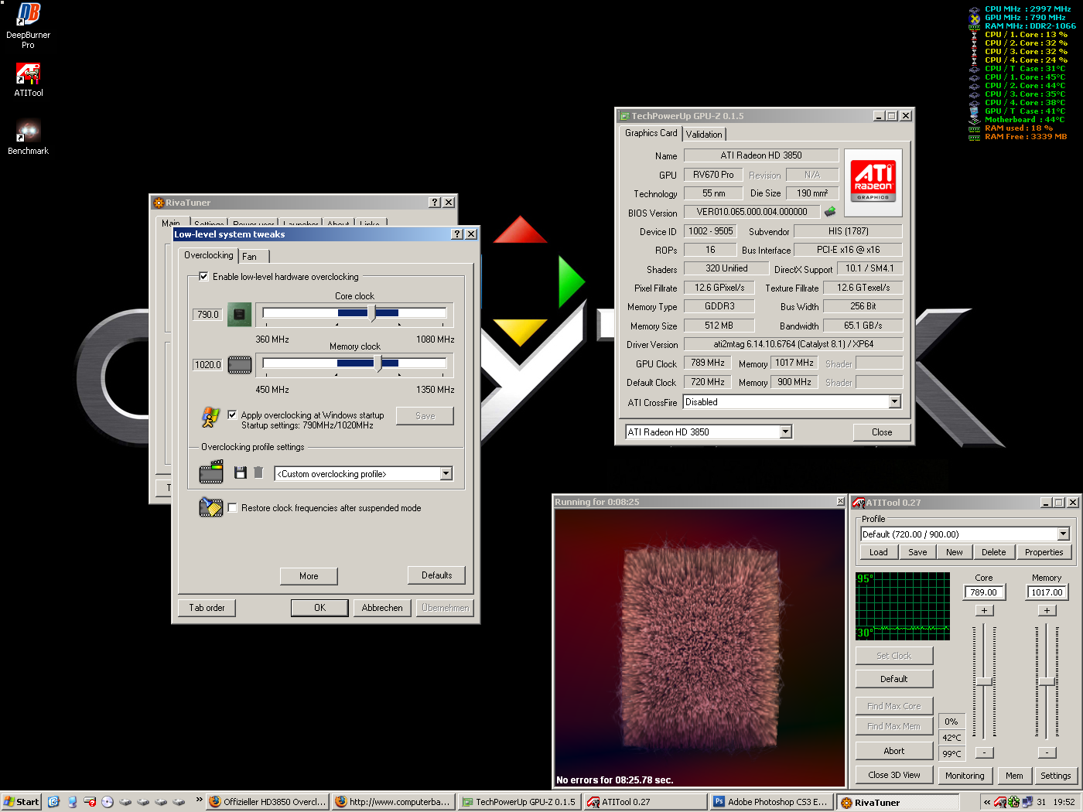Switch to the Fan tab in RivaTuner tweaks
This screenshot has width=1083, height=812.
253,256
